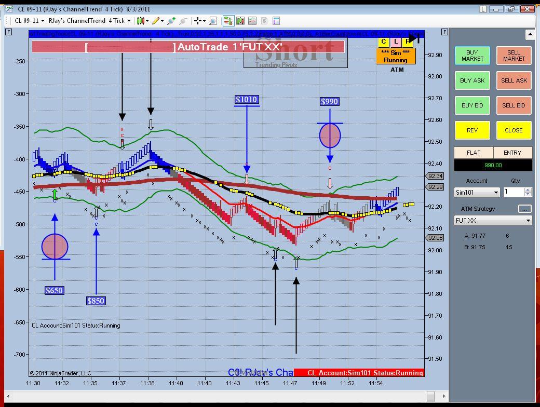Click horizontal scrollbar right arrow
540x407 pixels.
444,396
